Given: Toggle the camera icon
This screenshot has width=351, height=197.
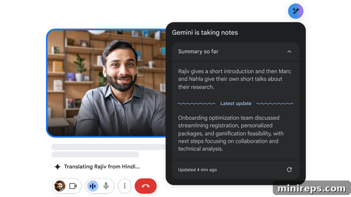Looking at the screenshot, I should tap(73, 186).
